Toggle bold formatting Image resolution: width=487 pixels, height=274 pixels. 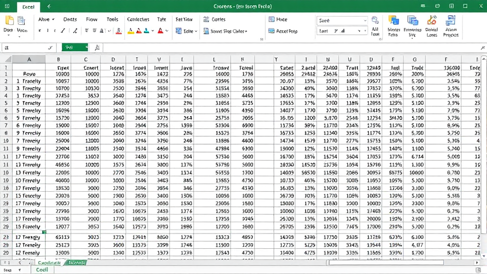[39, 30]
